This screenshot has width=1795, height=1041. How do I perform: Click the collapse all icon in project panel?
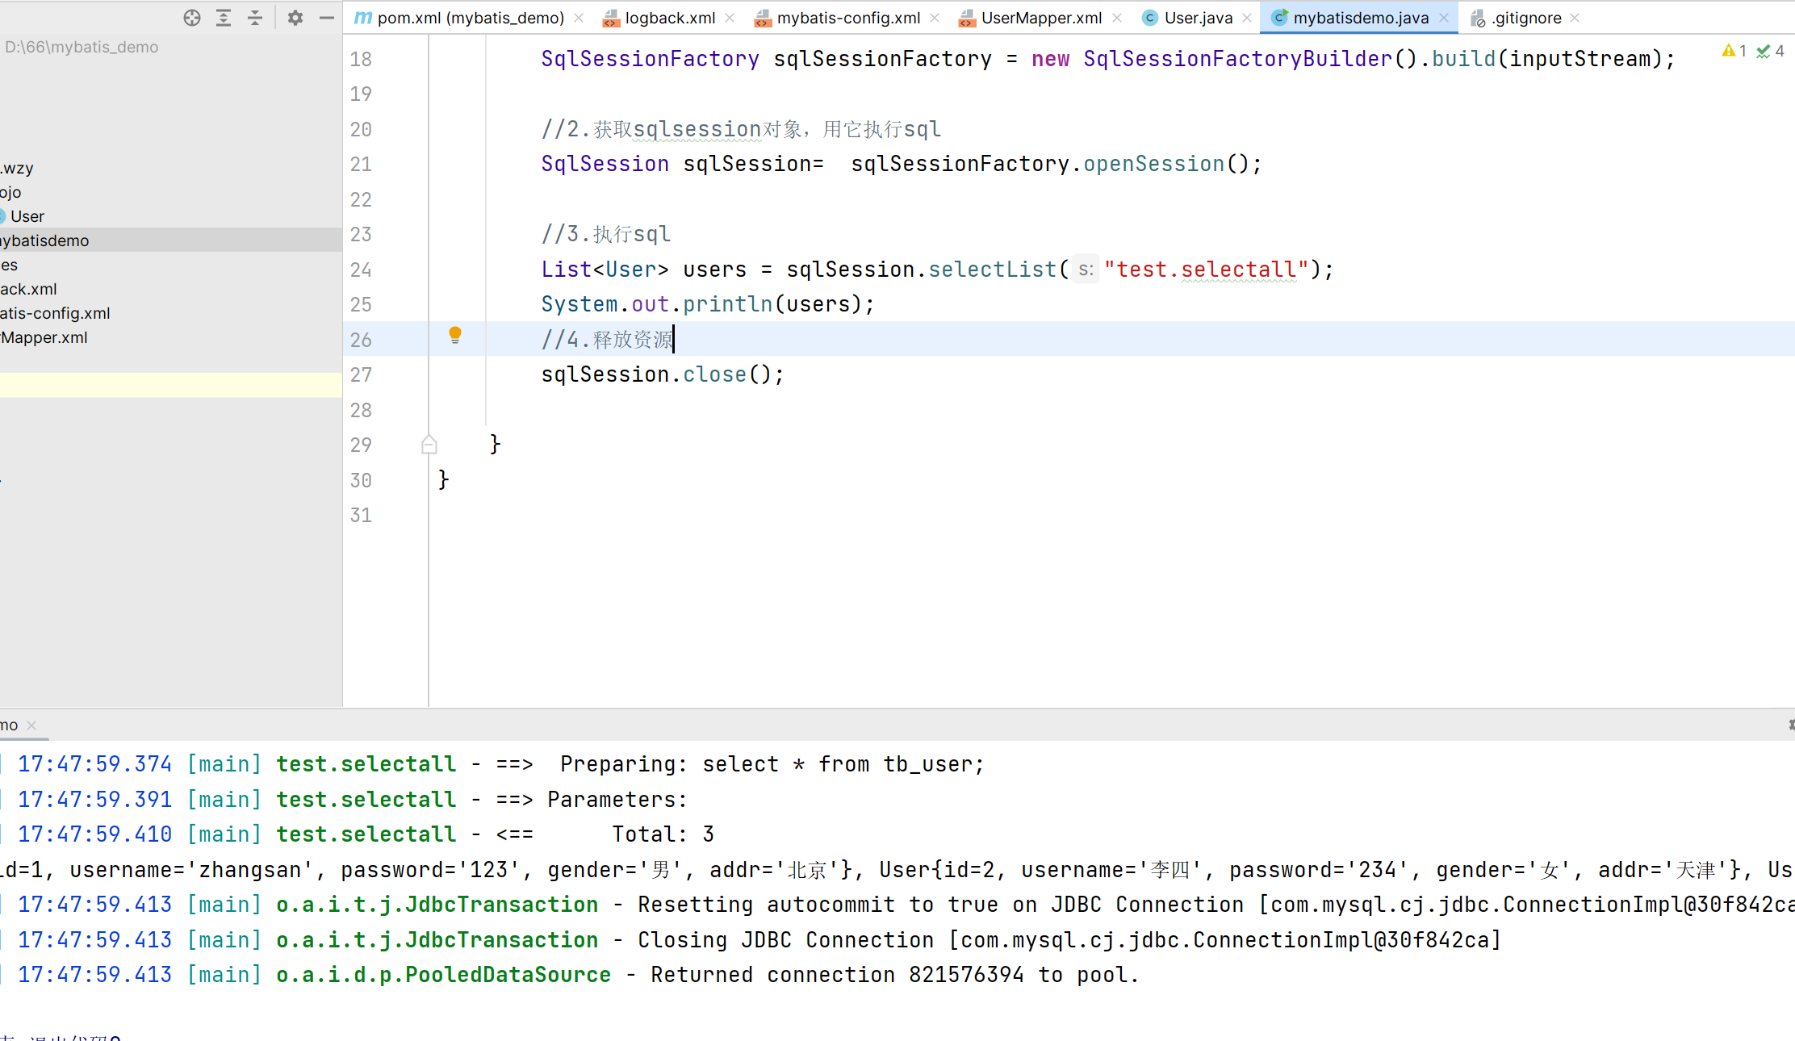(255, 18)
